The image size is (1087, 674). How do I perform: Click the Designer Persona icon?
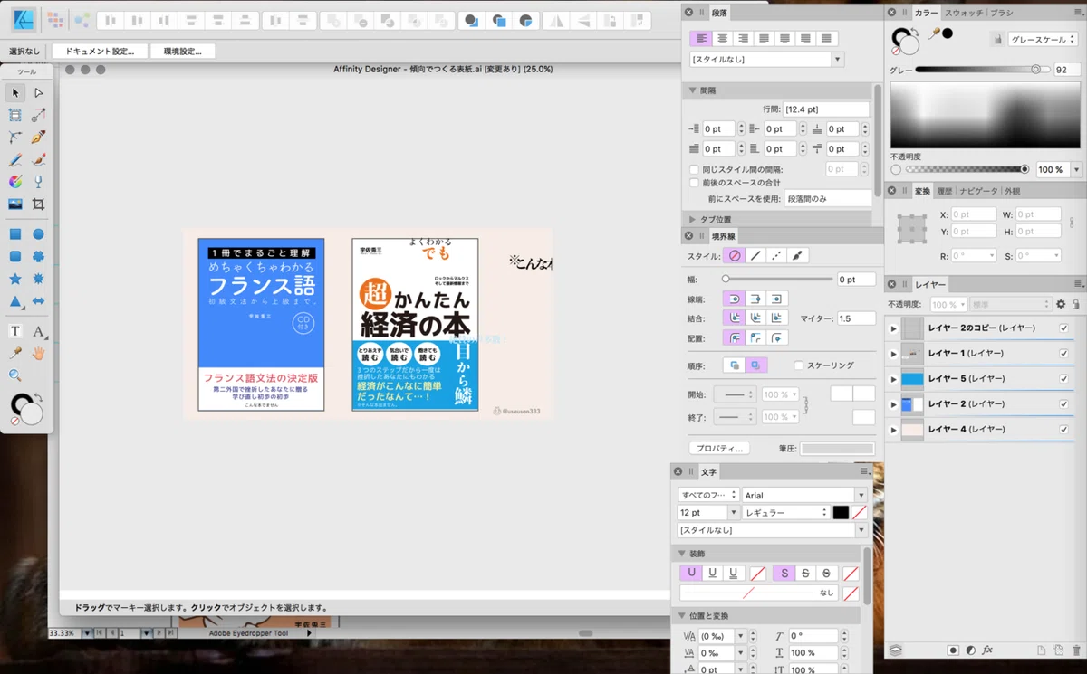[24, 19]
